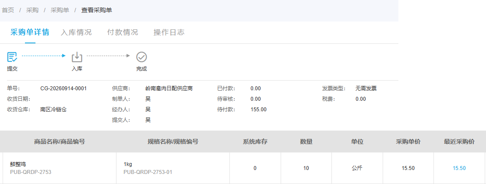
Task: Click the 数量 column header
Action: point(306,142)
